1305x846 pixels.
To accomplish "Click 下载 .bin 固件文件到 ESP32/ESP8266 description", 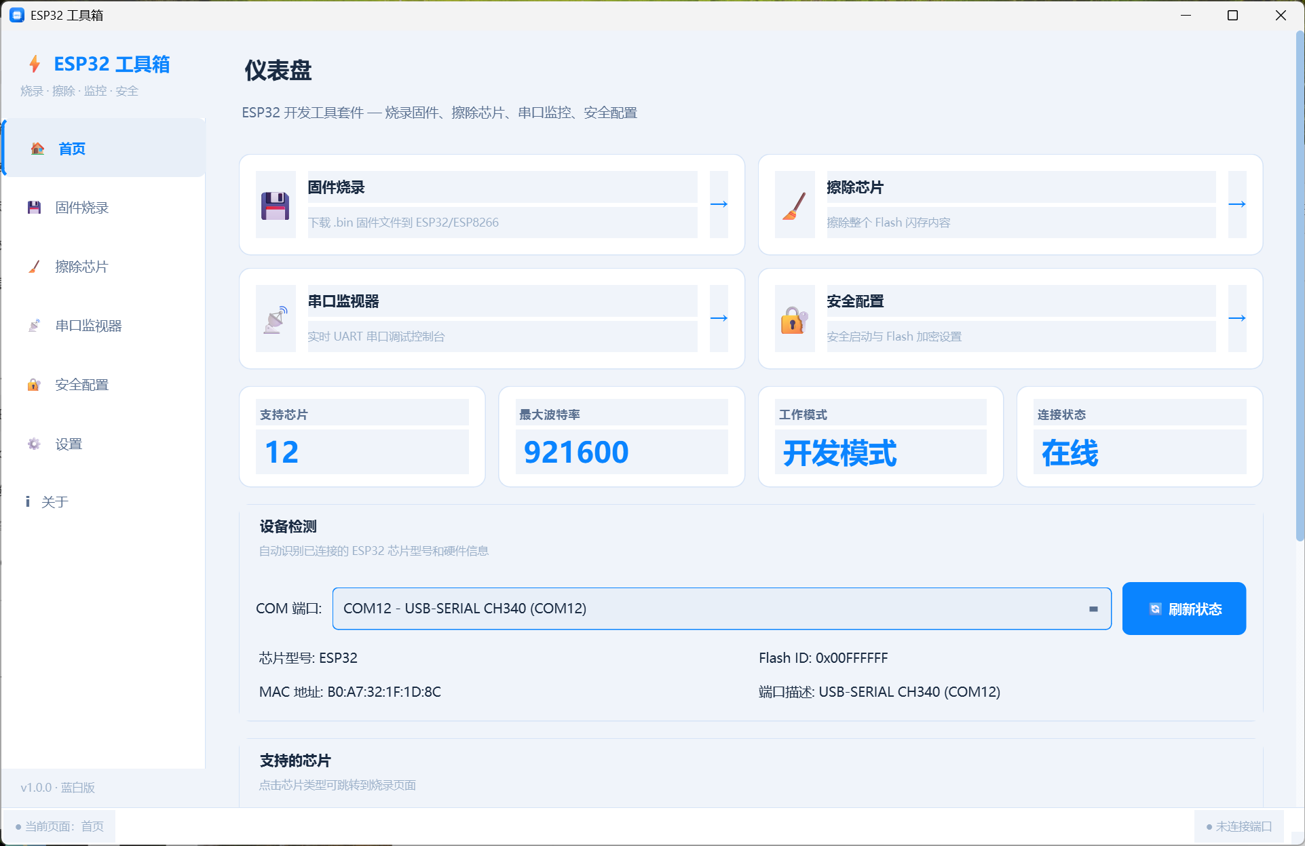I will click(x=403, y=223).
